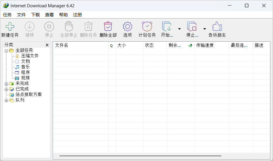The height and width of the screenshot is (161, 273).
Task: Open 选项 settings gear icon
Action: [x=127, y=27]
